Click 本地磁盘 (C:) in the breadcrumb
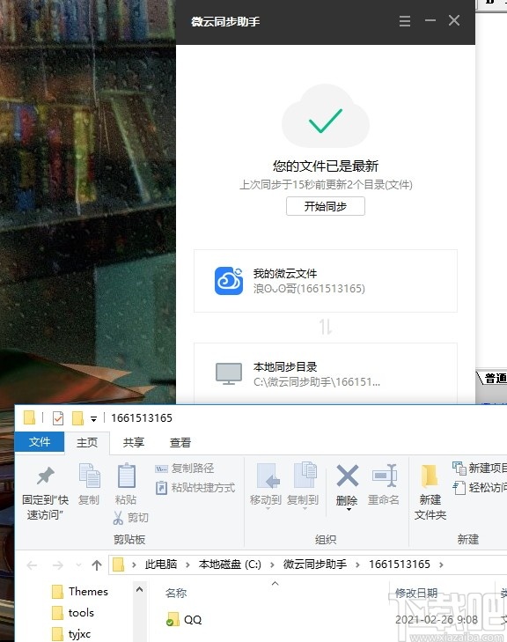This screenshot has width=507, height=642. 230,565
